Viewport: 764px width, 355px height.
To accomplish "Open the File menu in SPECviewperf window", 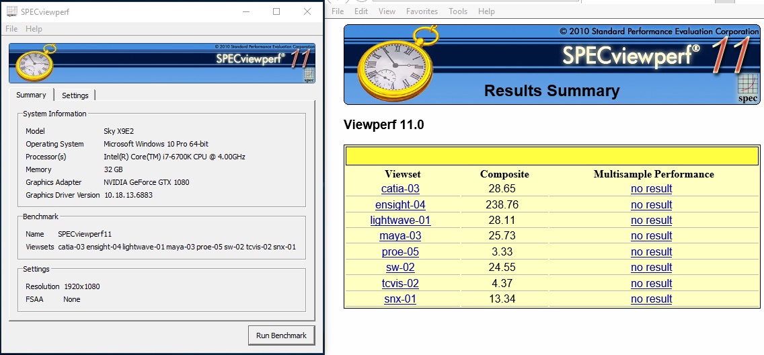I will [11, 29].
